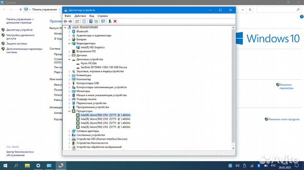The height and width of the screenshot is (170, 304).
Task: Click the blue Help toolbar icon
Action: [x=90, y=21]
